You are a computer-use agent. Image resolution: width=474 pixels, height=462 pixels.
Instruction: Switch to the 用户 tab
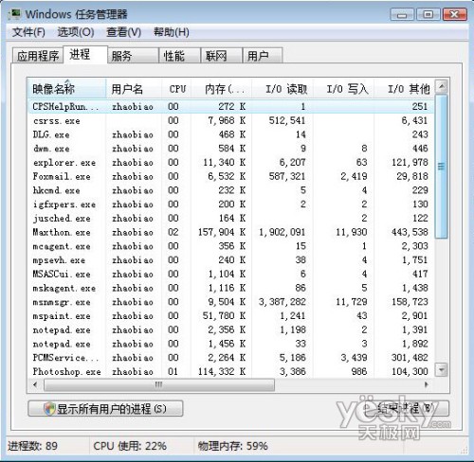263,56
